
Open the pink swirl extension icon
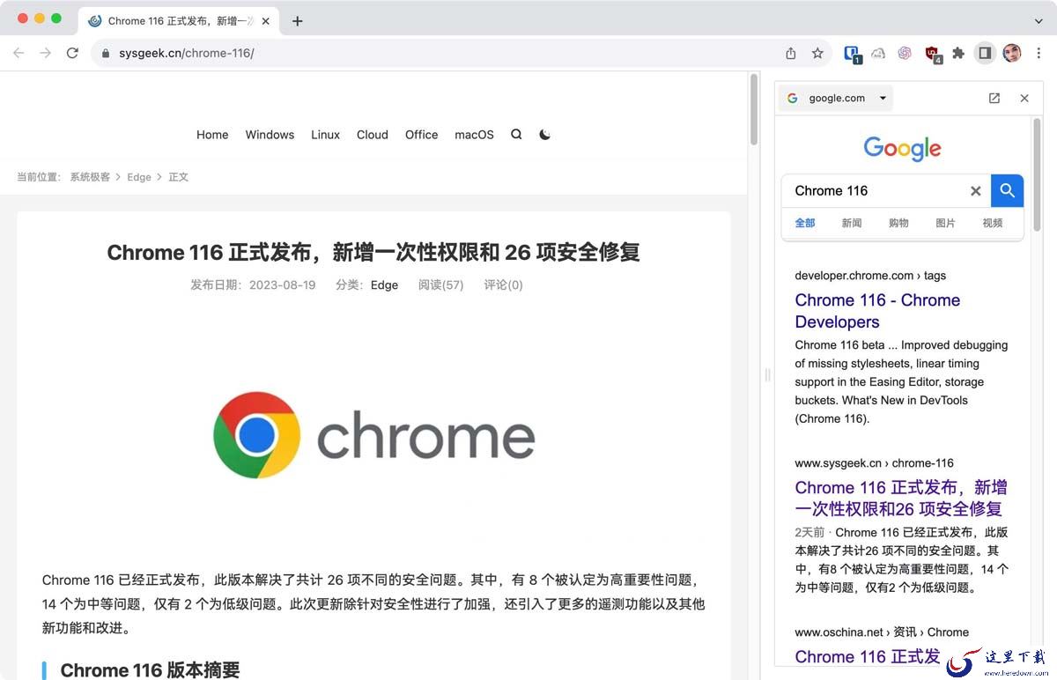[x=905, y=53]
